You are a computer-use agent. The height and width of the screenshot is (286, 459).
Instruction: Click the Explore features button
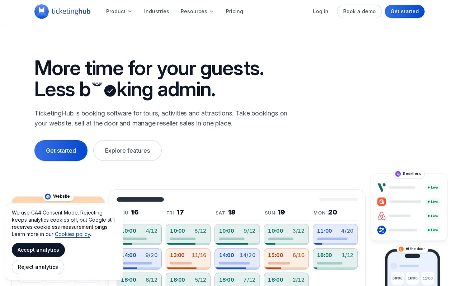tap(127, 151)
